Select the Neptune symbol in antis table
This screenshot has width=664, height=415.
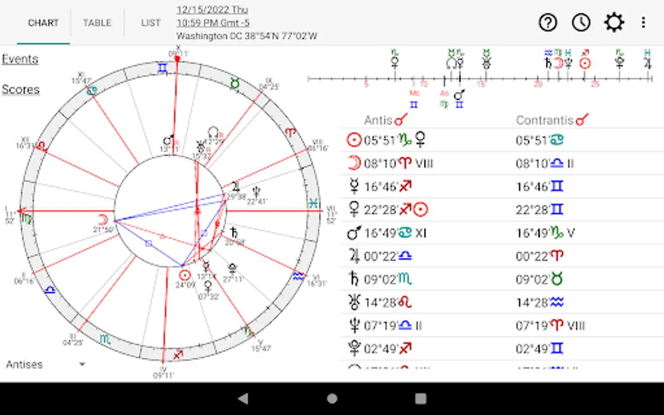[354, 326]
